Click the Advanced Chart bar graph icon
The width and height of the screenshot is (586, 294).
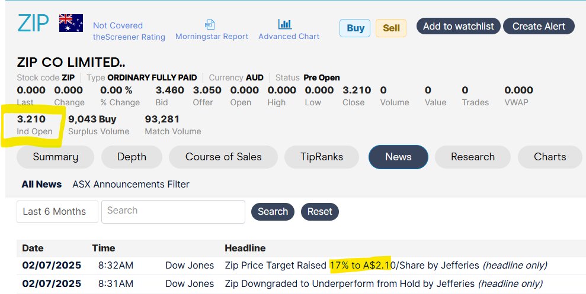(285, 24)
